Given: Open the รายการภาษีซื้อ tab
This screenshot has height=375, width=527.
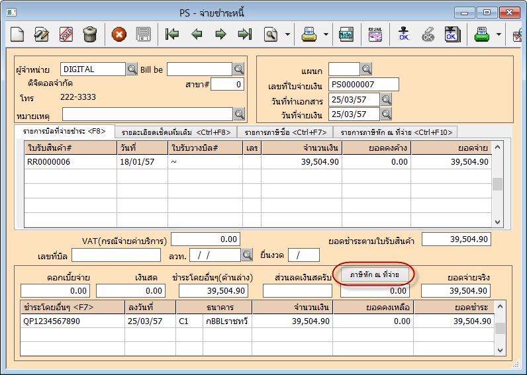Looking at the screenshot, I should tap(284, 132).
